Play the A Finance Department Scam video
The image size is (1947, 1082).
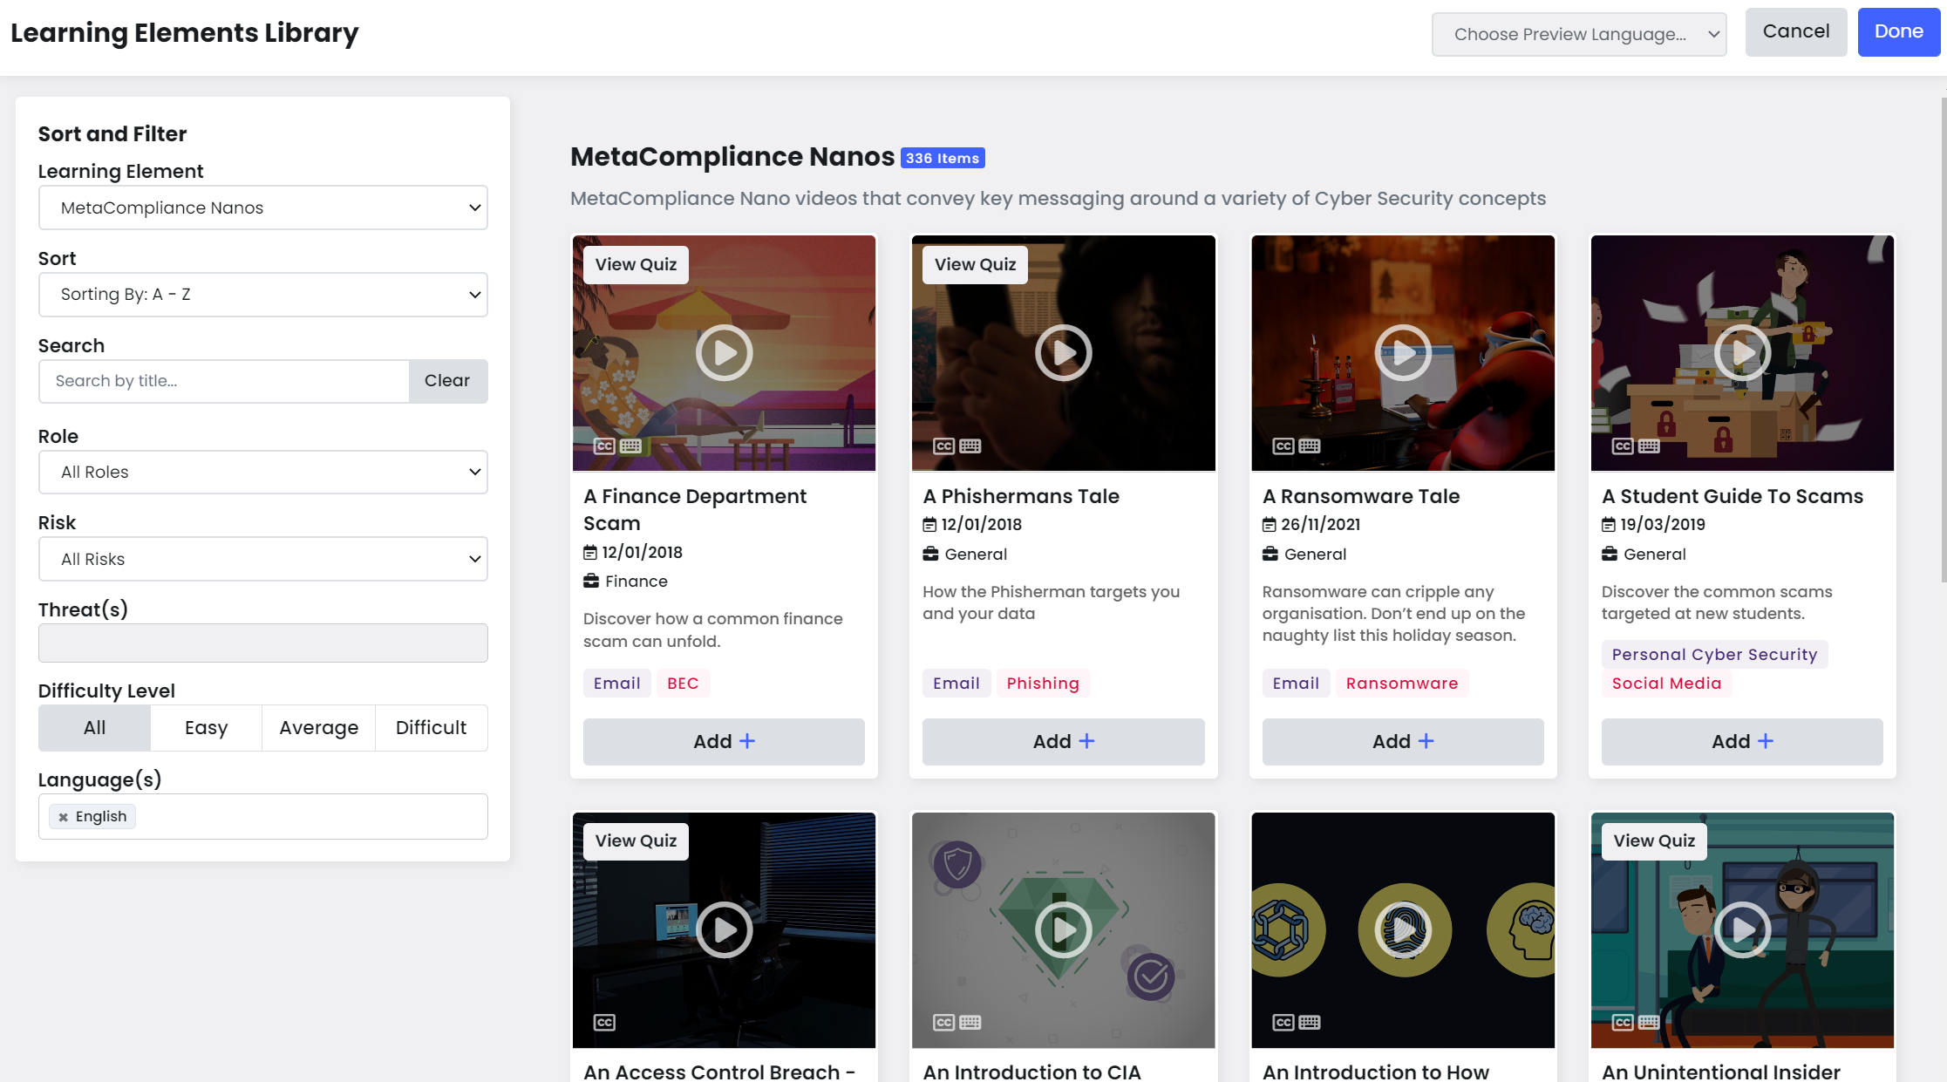click(724, 353)
